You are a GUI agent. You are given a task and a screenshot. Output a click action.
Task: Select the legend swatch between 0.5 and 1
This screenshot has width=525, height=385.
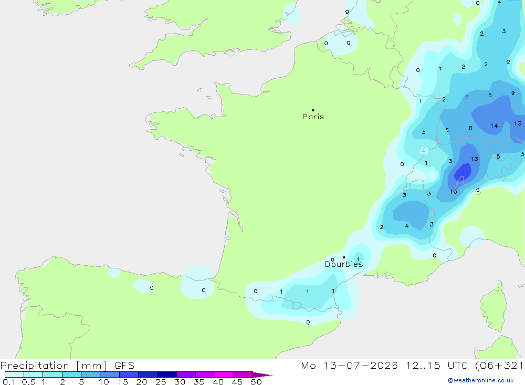coord(34,374)
